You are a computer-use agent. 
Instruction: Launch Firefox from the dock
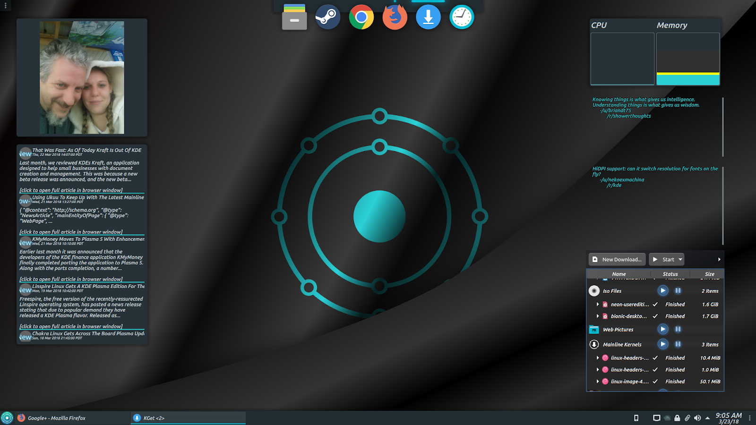(x=395, y=17)
